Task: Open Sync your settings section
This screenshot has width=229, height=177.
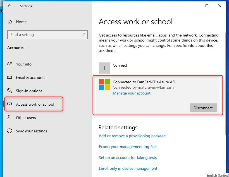Action: click(32, 131)
